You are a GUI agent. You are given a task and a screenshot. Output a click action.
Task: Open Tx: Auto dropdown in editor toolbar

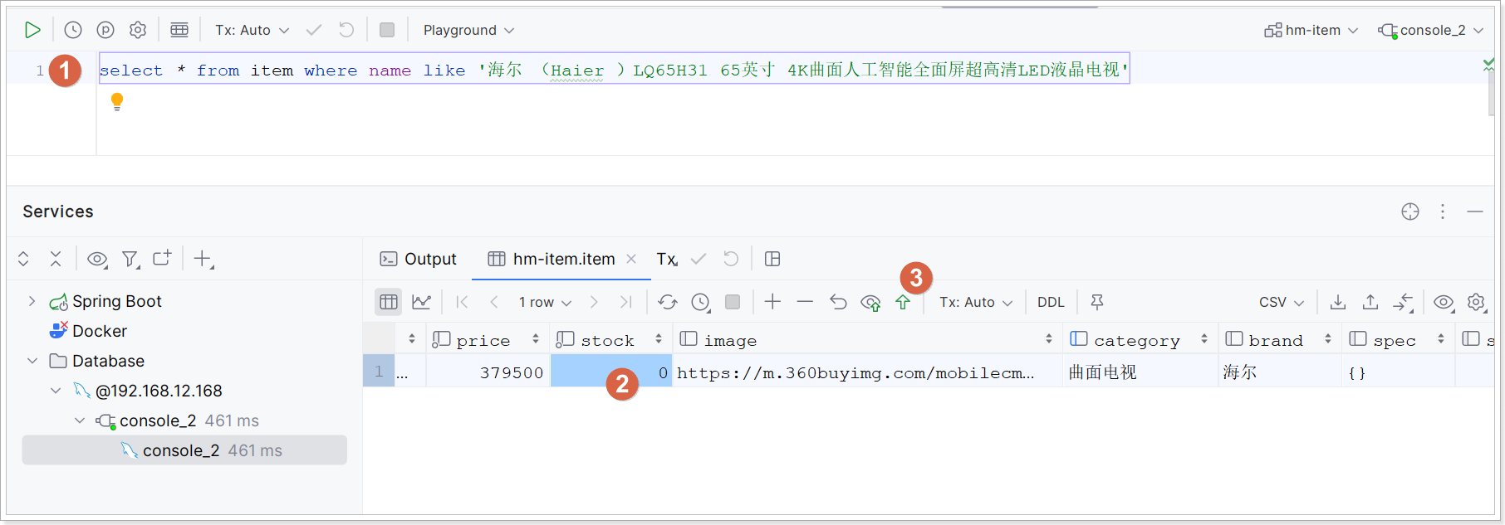pyautogui.click(x=252, y=30)
